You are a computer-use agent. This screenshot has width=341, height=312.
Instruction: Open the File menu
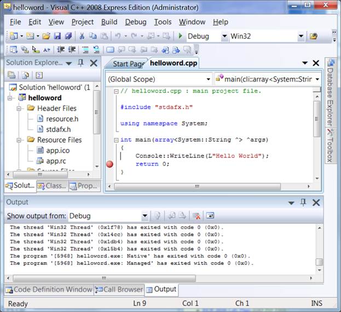click(x=15, y=22)
